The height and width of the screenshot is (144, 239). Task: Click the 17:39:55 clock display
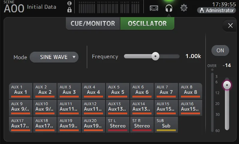click(224, 4)
